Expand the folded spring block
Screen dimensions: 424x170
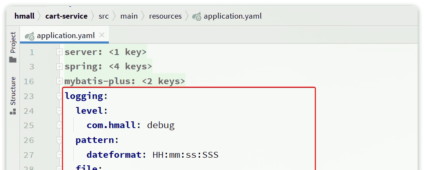click(59, 67)
